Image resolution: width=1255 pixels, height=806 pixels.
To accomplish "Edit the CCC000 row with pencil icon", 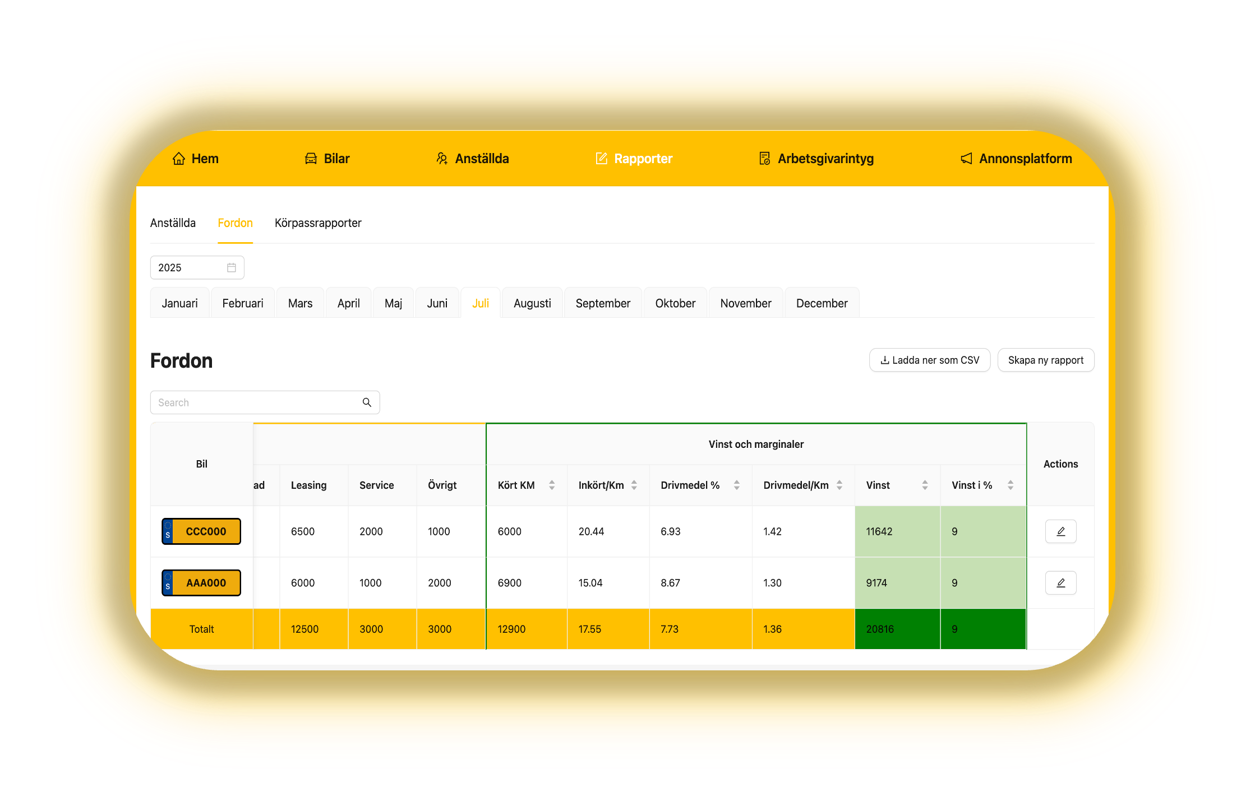I will pyautogui.click(x=1060, y=531).
